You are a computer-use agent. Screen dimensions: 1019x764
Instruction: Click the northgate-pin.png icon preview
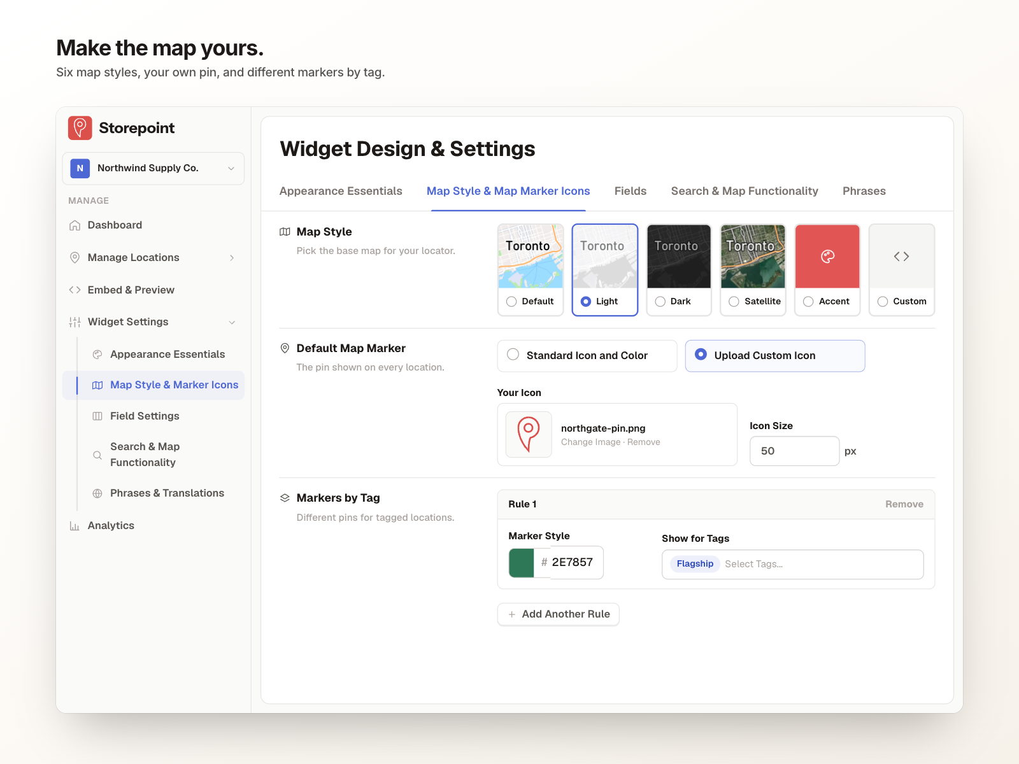(x=529, y=434)
